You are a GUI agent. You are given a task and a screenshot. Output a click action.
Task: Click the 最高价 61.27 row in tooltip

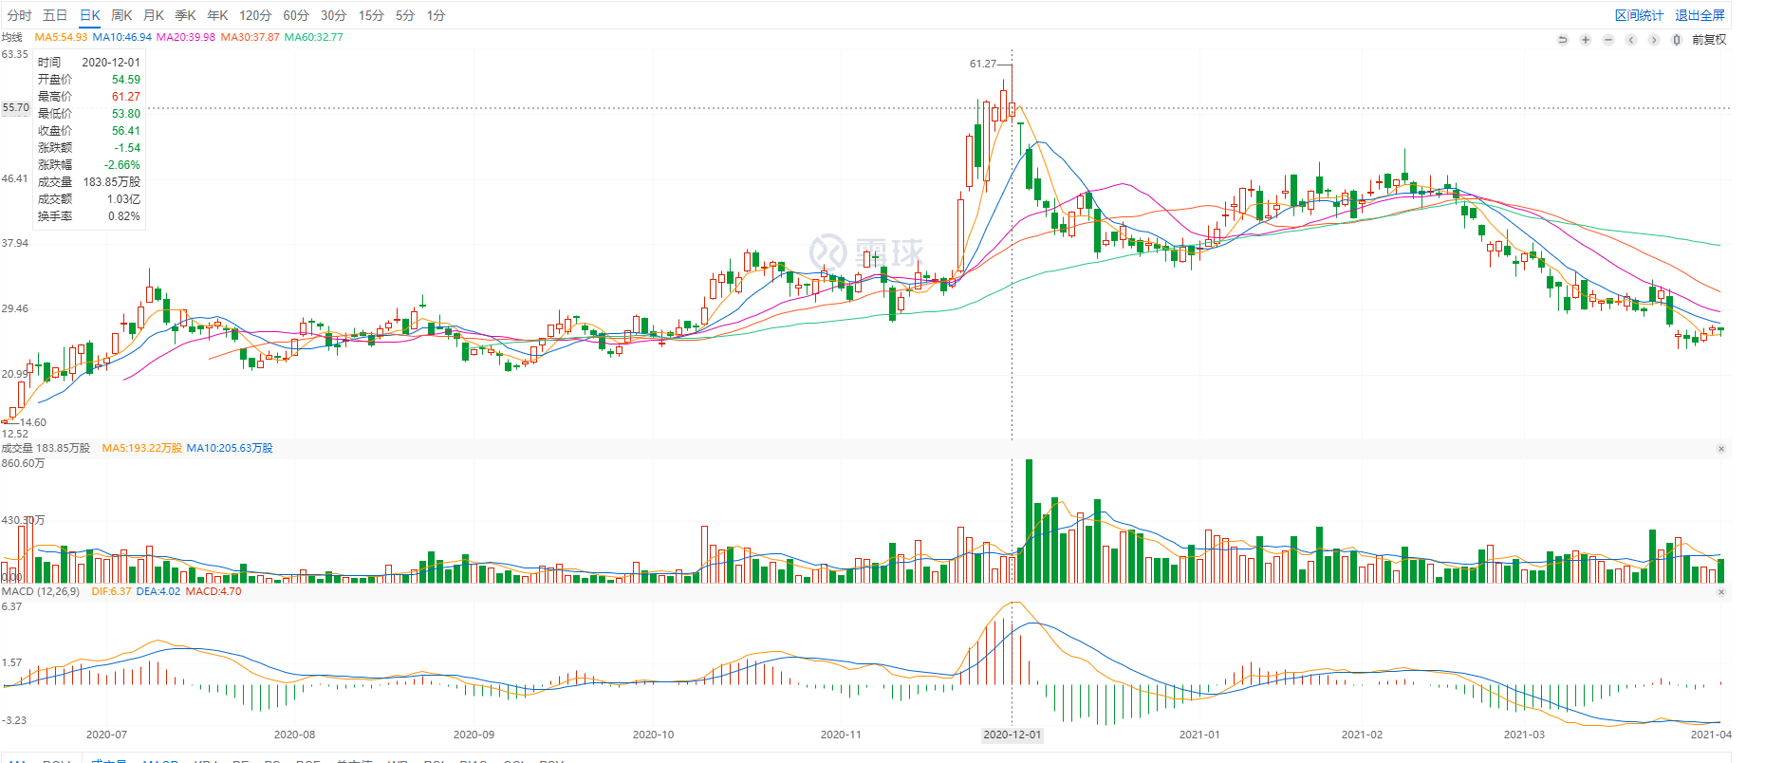89,97
